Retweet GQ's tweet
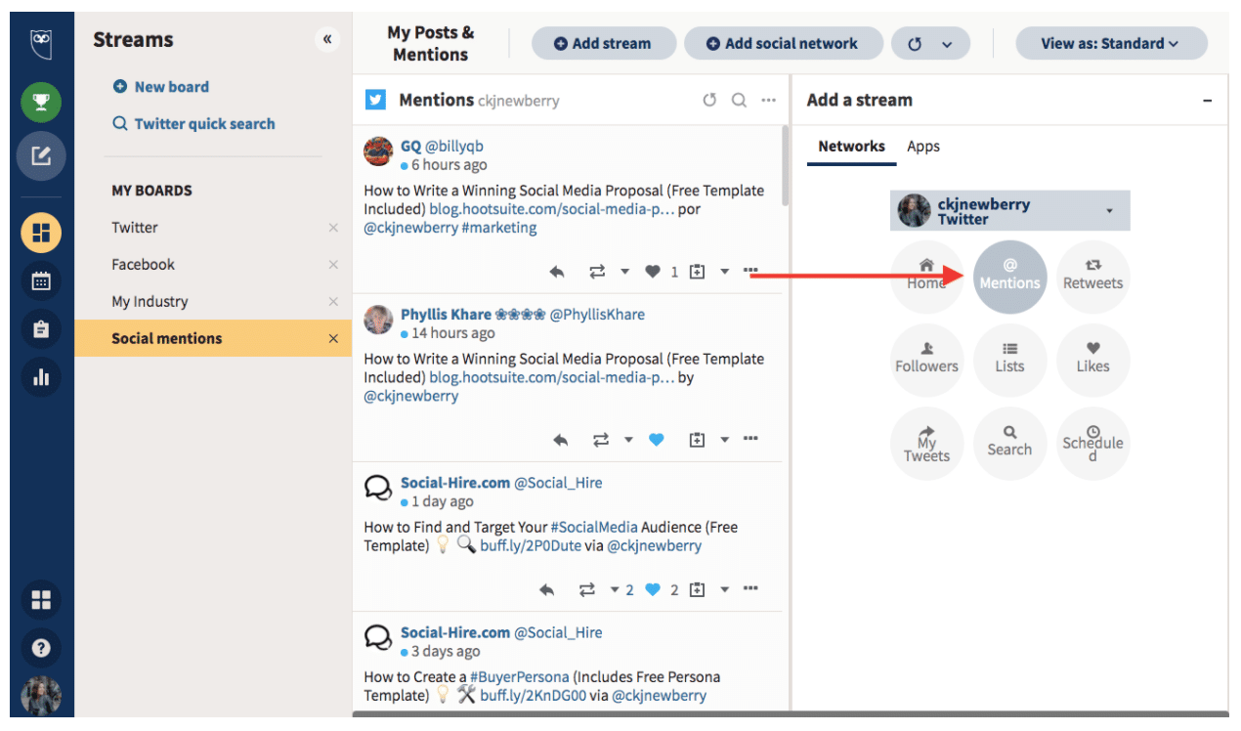The image size is (1241, 731). pyautogui.click(x=597, y=272)
